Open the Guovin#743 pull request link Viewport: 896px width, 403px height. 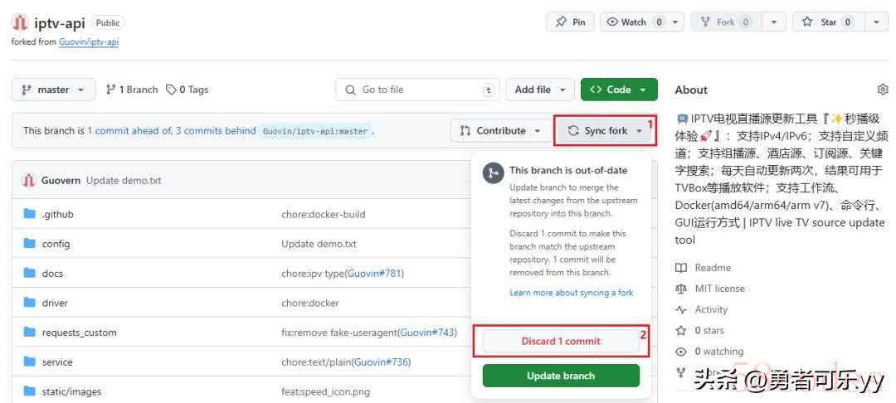427,333
